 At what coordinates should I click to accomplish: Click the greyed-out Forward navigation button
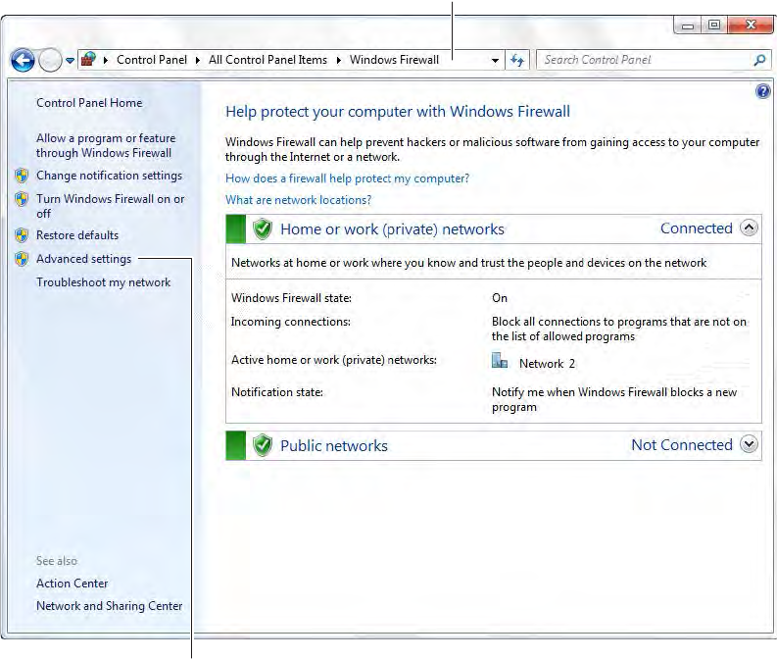(50, 61)
